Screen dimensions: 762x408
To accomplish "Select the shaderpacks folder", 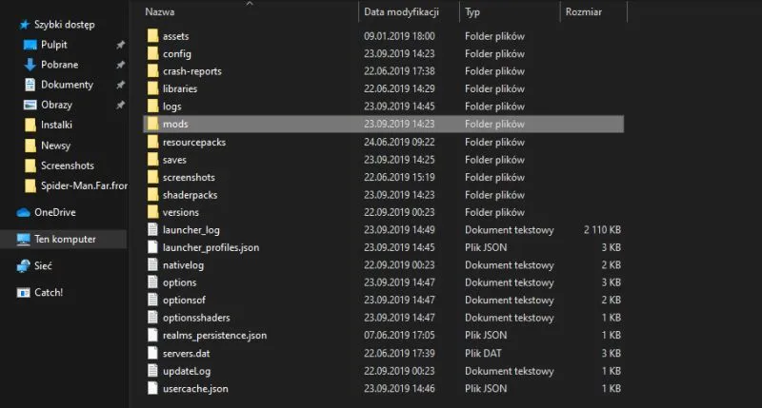I will 190,194.
